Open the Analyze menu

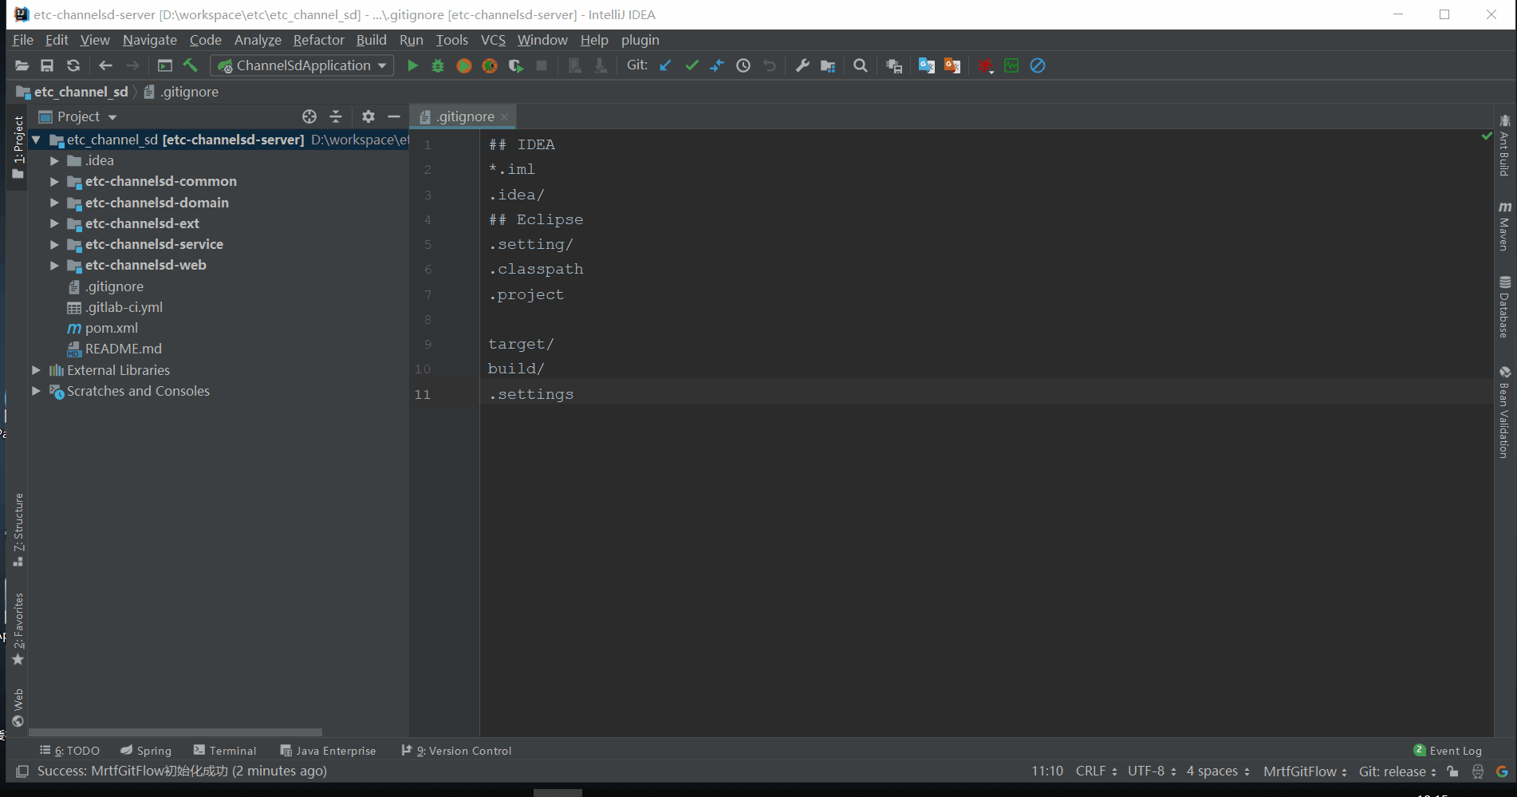click(258, 40)
